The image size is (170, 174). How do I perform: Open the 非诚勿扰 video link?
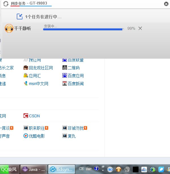pyautogui.click(x=75, y=128)
